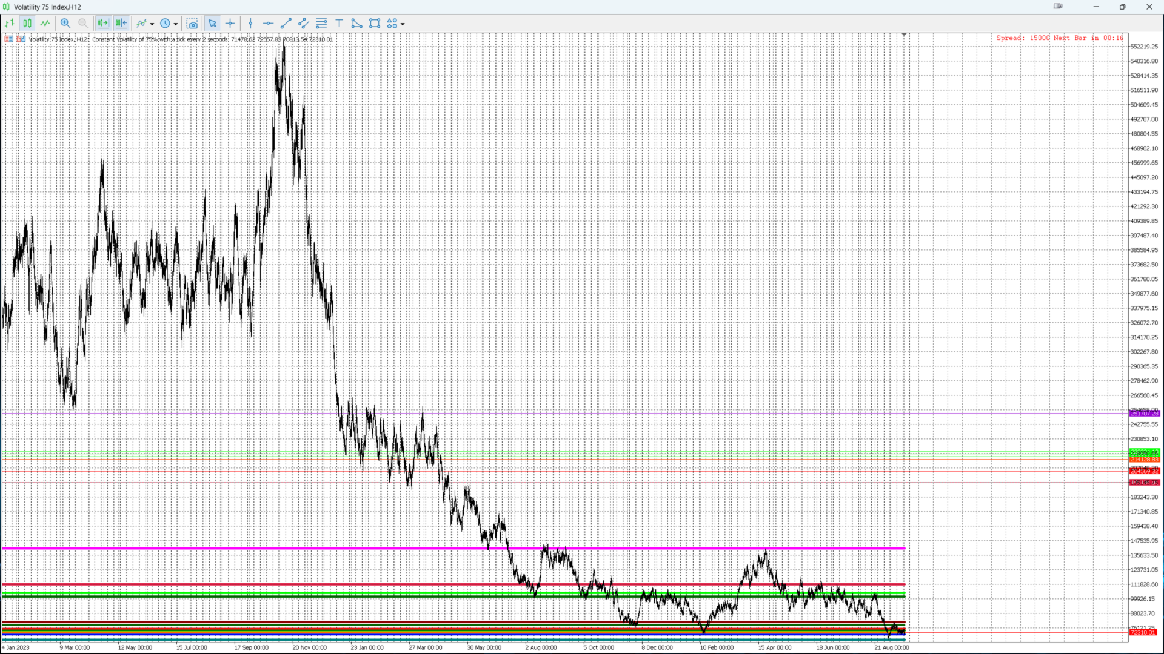Take a chart screenshot with camera icon
This screenshot has width=1164, height=654.
(x=192, y=24)
